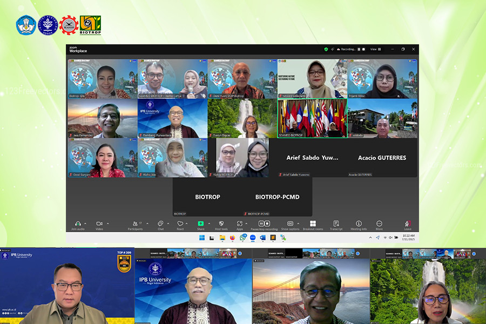Open the Transcript panel
Viewport: 486px width, 324px height.
[336, 224]
